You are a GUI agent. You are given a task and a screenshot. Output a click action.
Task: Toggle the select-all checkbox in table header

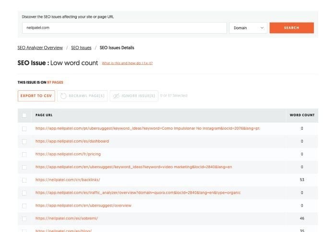tap(24, 115)
